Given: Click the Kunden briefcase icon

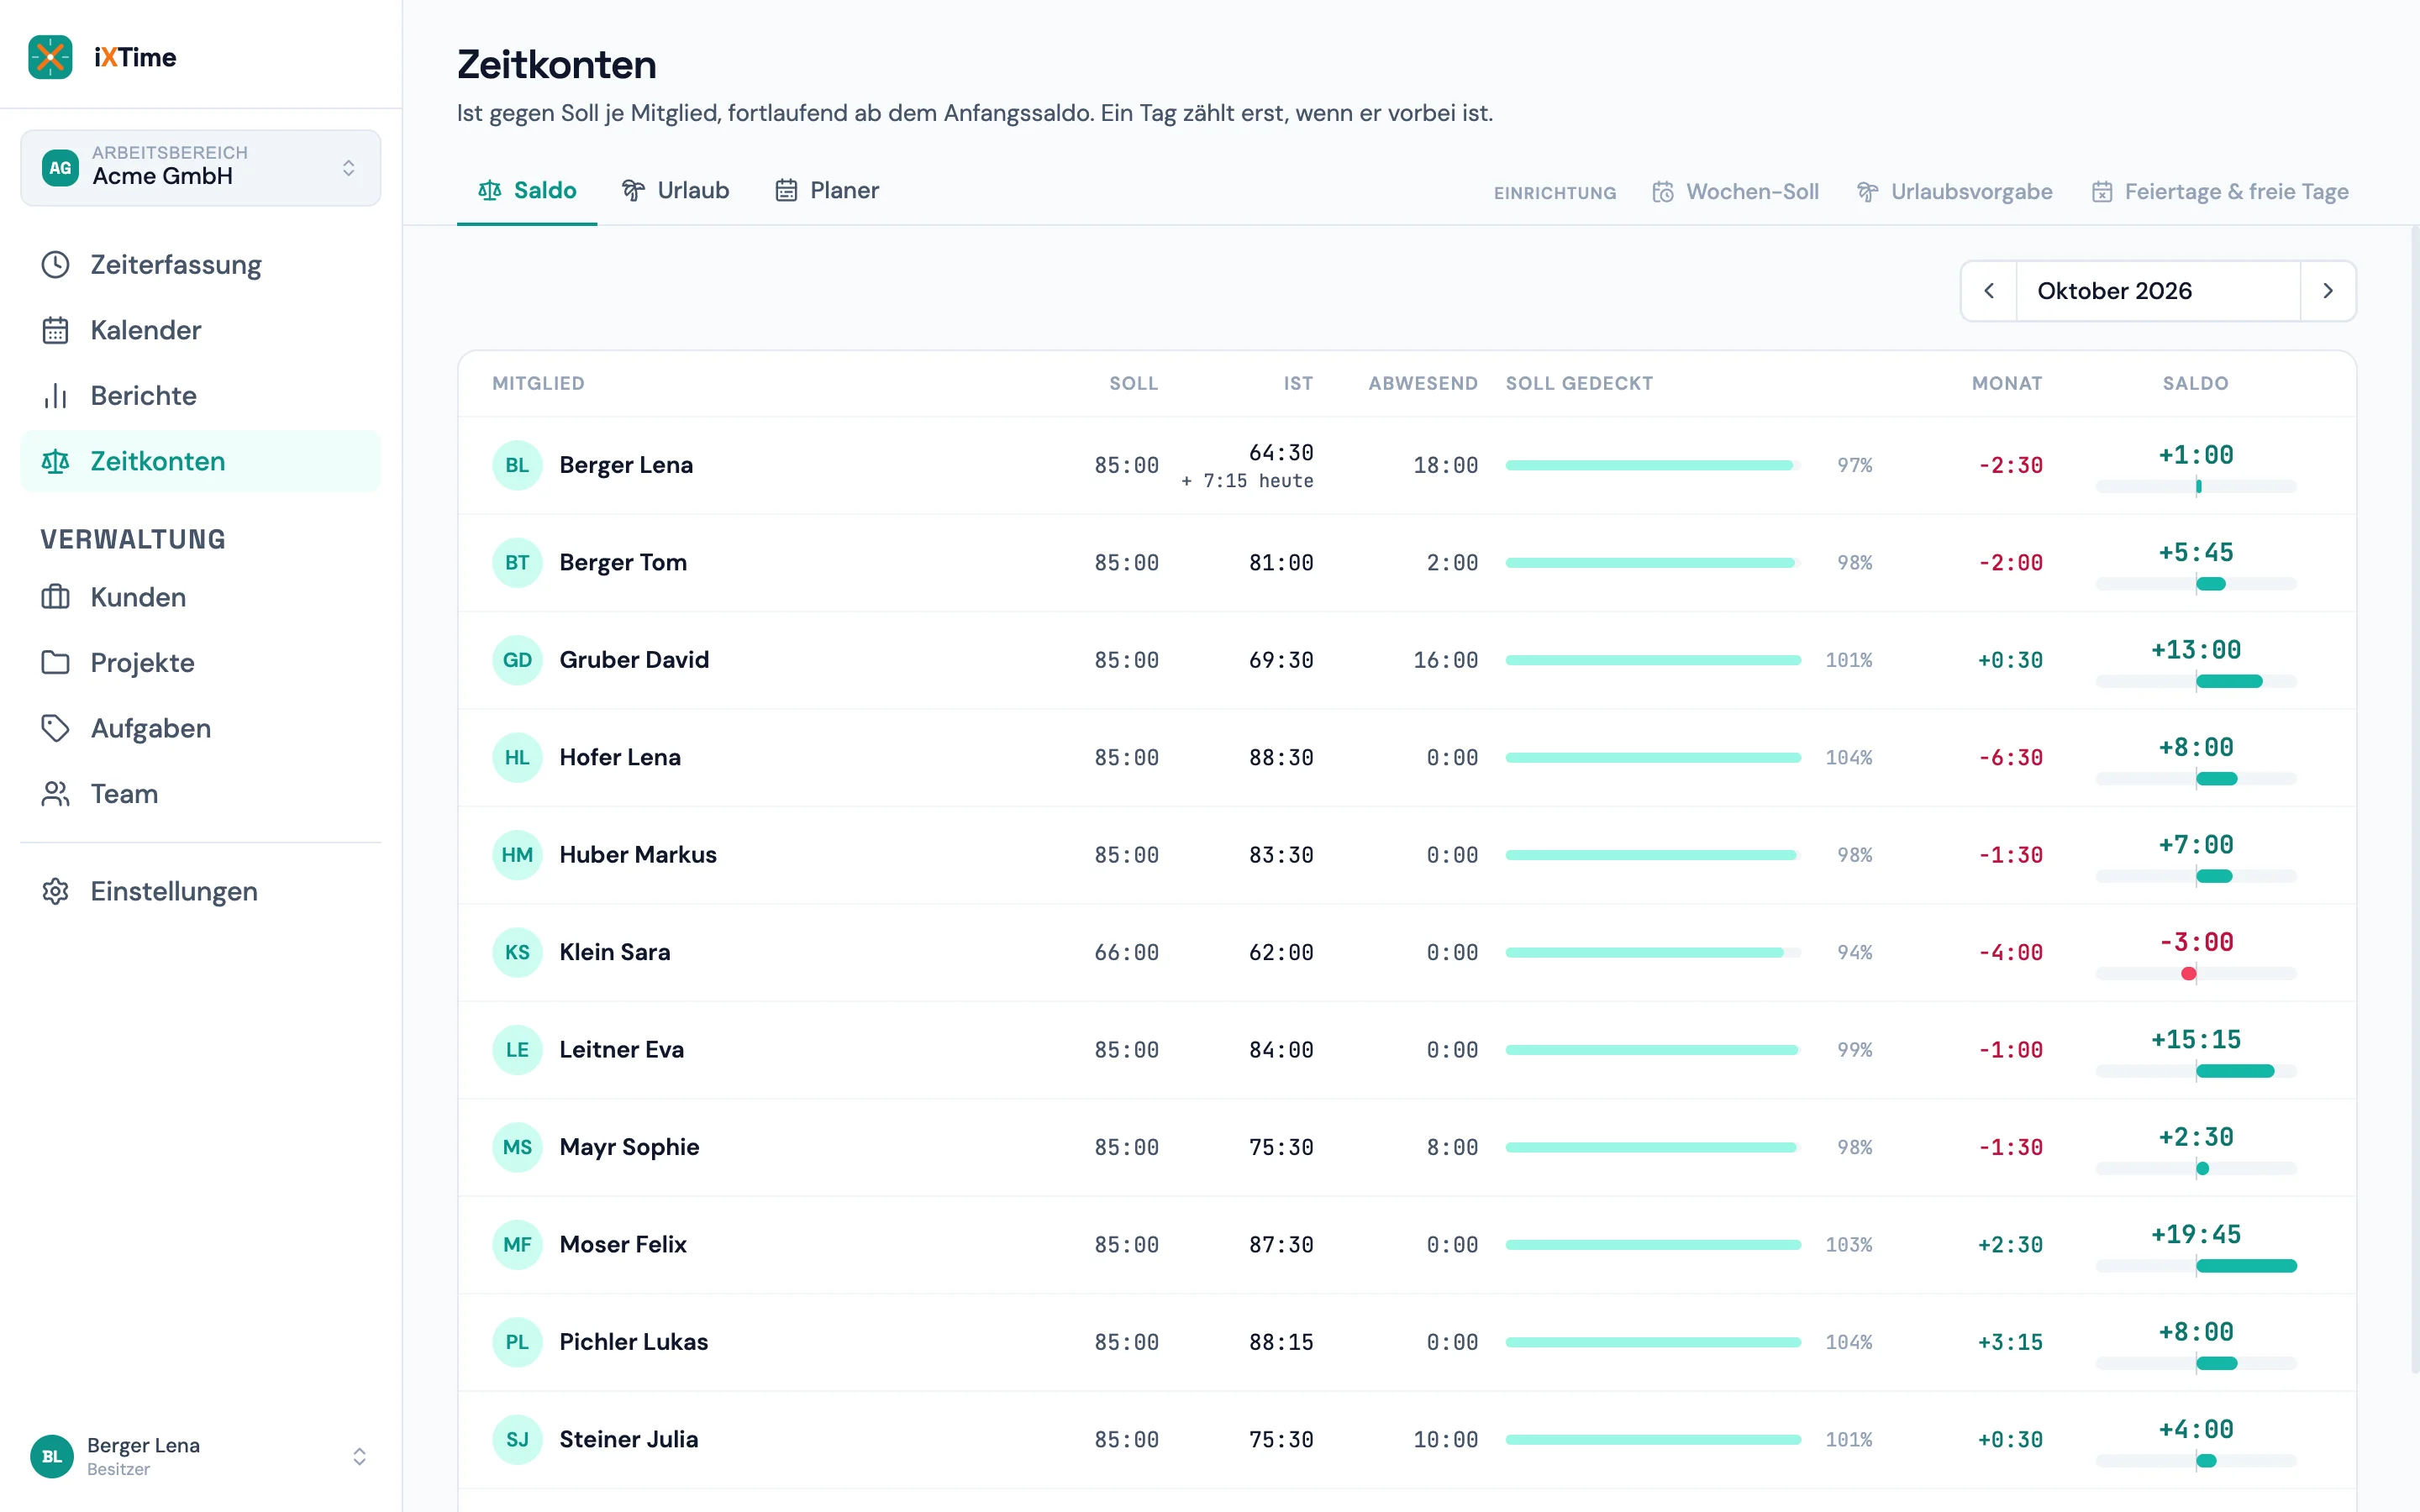Looking at the screenshot, I should point(55,597).
